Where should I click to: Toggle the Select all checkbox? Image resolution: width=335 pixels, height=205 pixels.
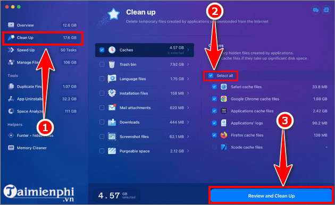(x=211, y=75)
